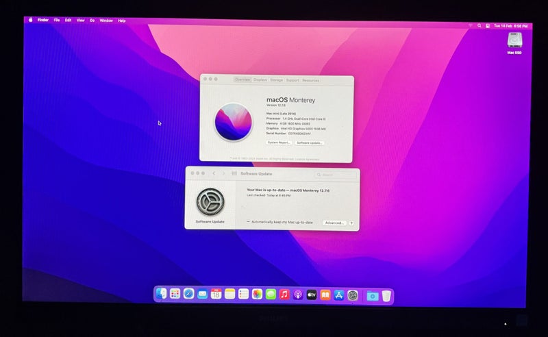This screenshot has width=548, height=337.
Task: Click the Version 12.7.6 text
Action: pyautogui.click(x=276, y=105)
